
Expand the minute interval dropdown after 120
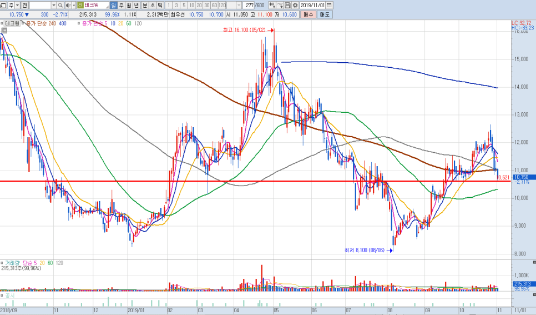coord(239,5)
